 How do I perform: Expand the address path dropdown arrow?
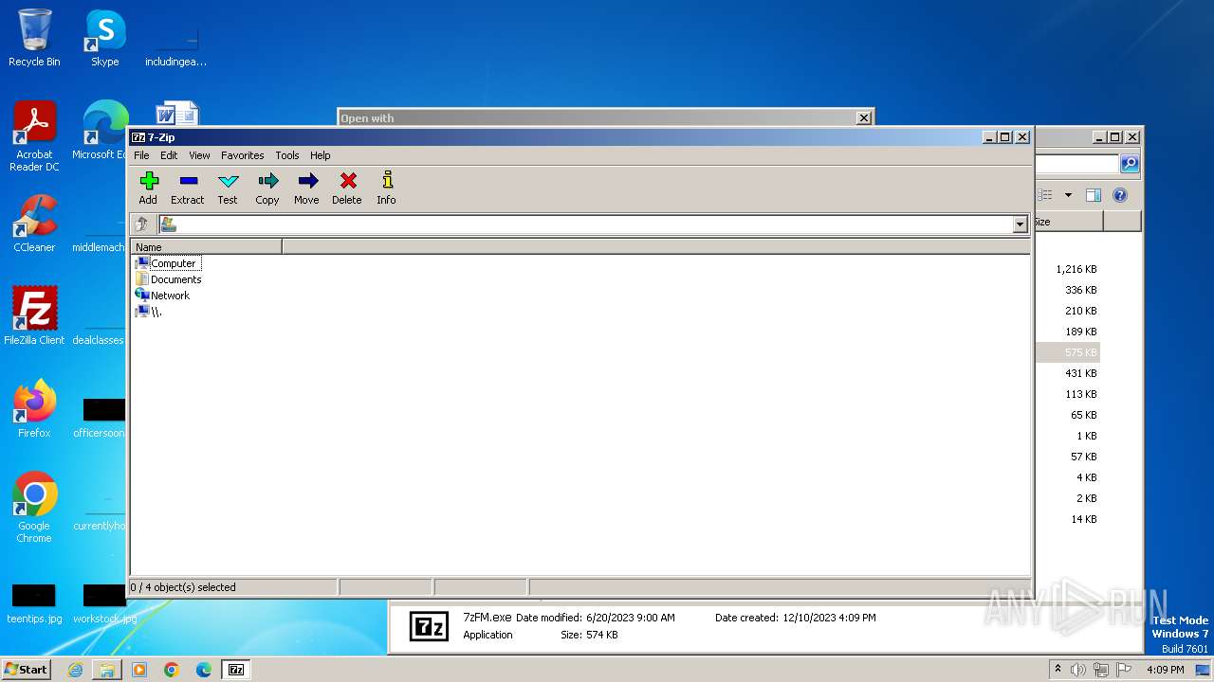1021,224
